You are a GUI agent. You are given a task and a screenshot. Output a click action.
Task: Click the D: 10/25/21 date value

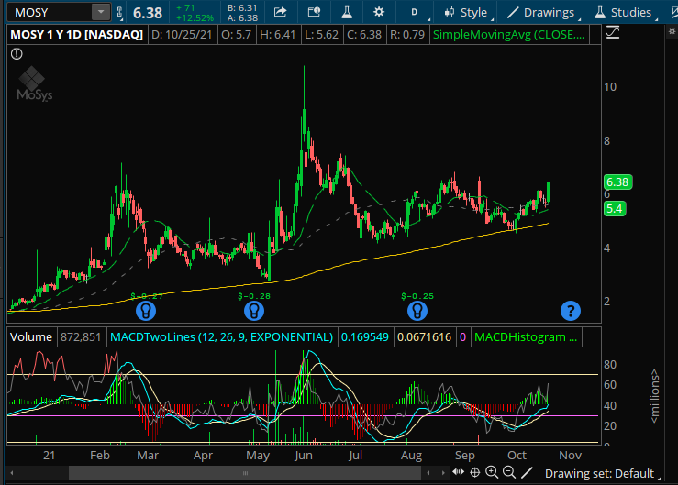coord(182,35)
